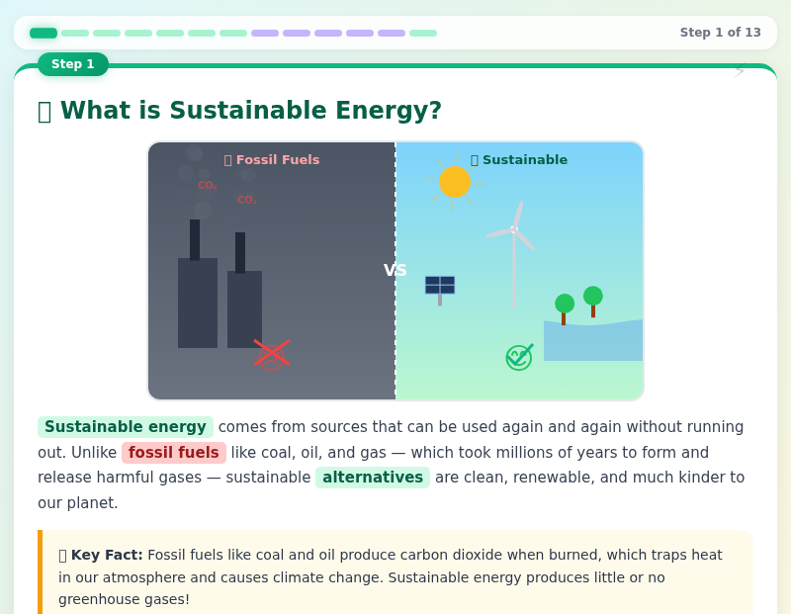Screen dimensions: 791x614
Task: Select the first green progress segment
Action: click(44, 33)
